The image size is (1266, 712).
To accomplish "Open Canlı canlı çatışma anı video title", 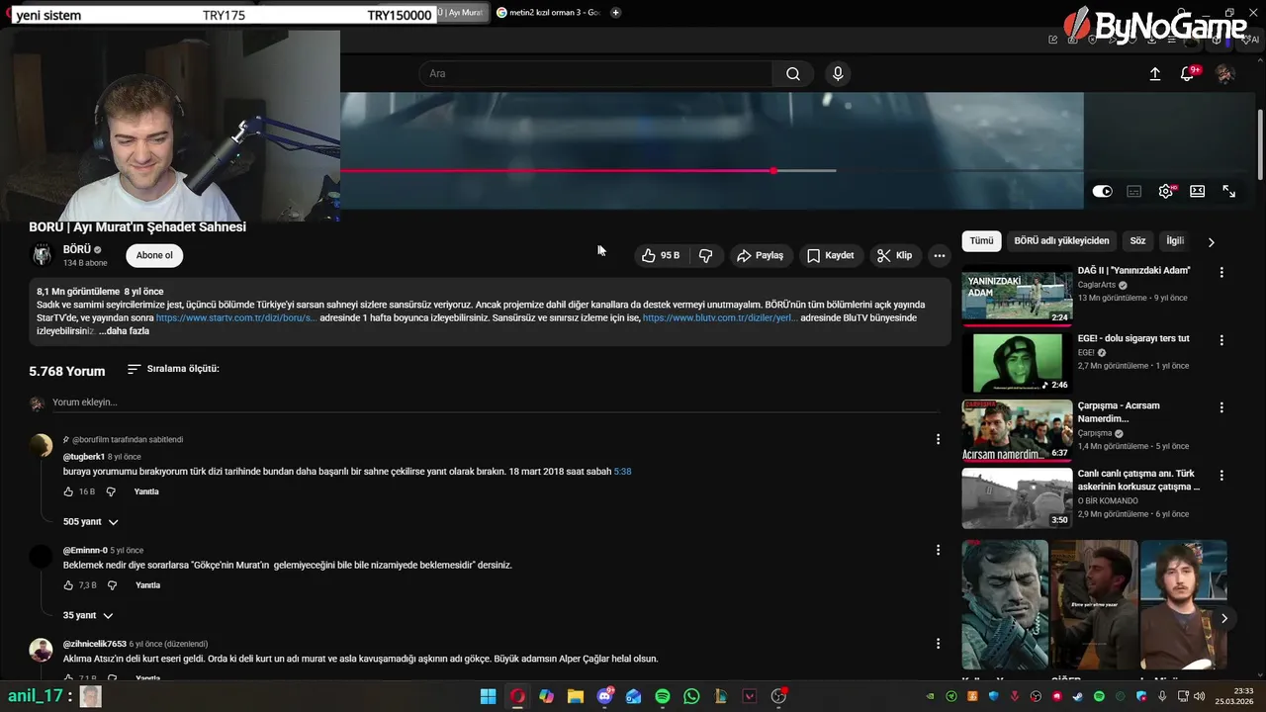I will pos(1137,480).
